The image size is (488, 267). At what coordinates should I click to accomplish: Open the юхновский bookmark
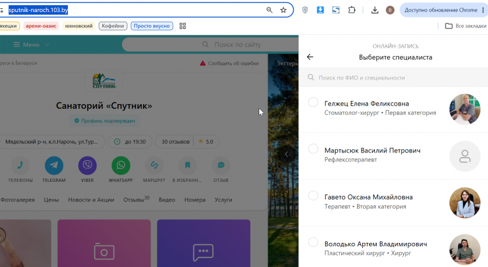click(79, 26)
